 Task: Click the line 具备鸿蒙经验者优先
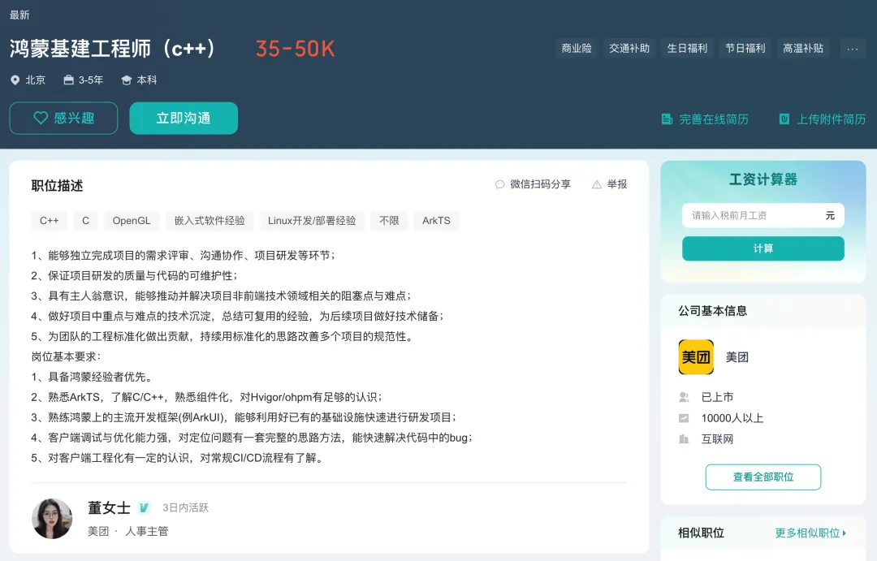point(92,377)
